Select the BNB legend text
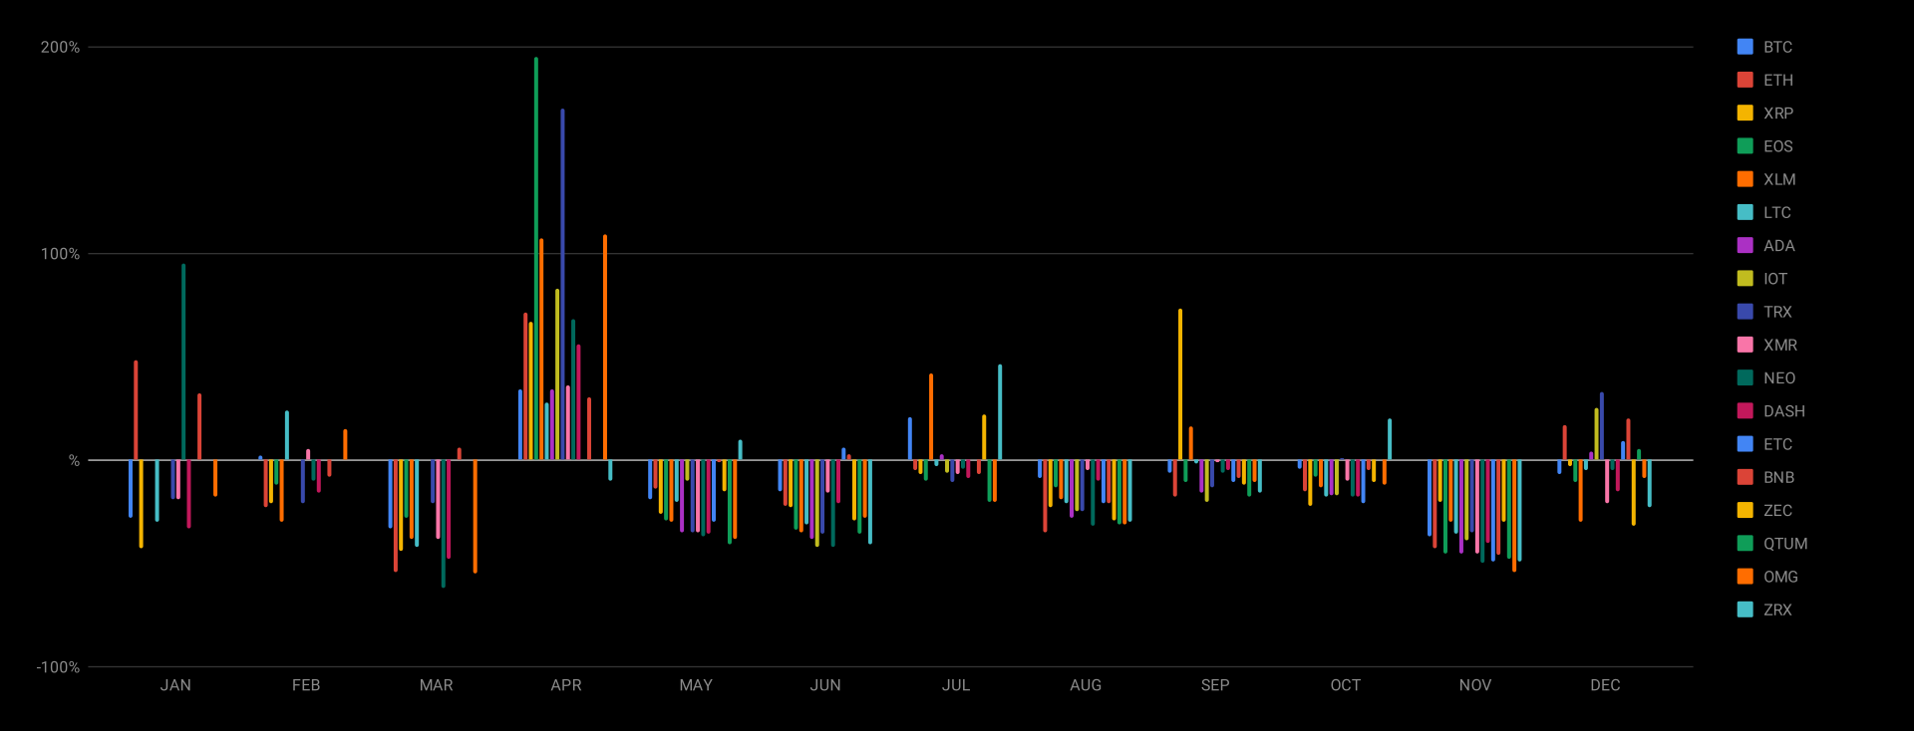Screen dimensions: 1914x731 [1778, 477]
